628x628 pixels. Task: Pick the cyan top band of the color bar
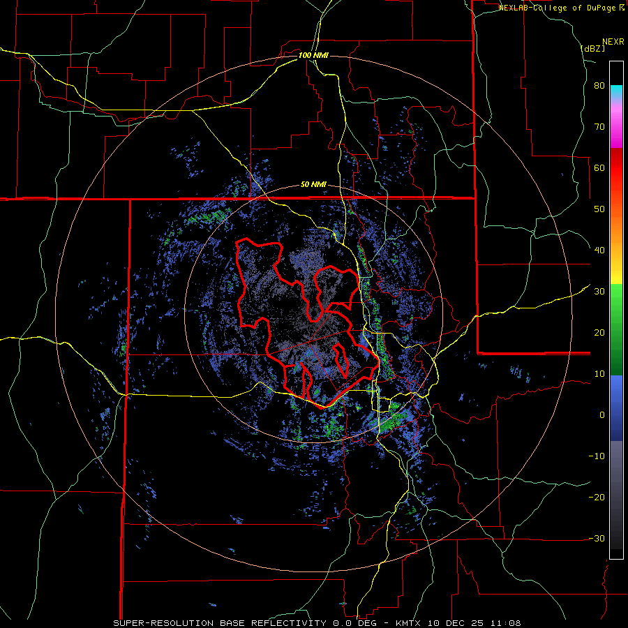pos(616,90)
